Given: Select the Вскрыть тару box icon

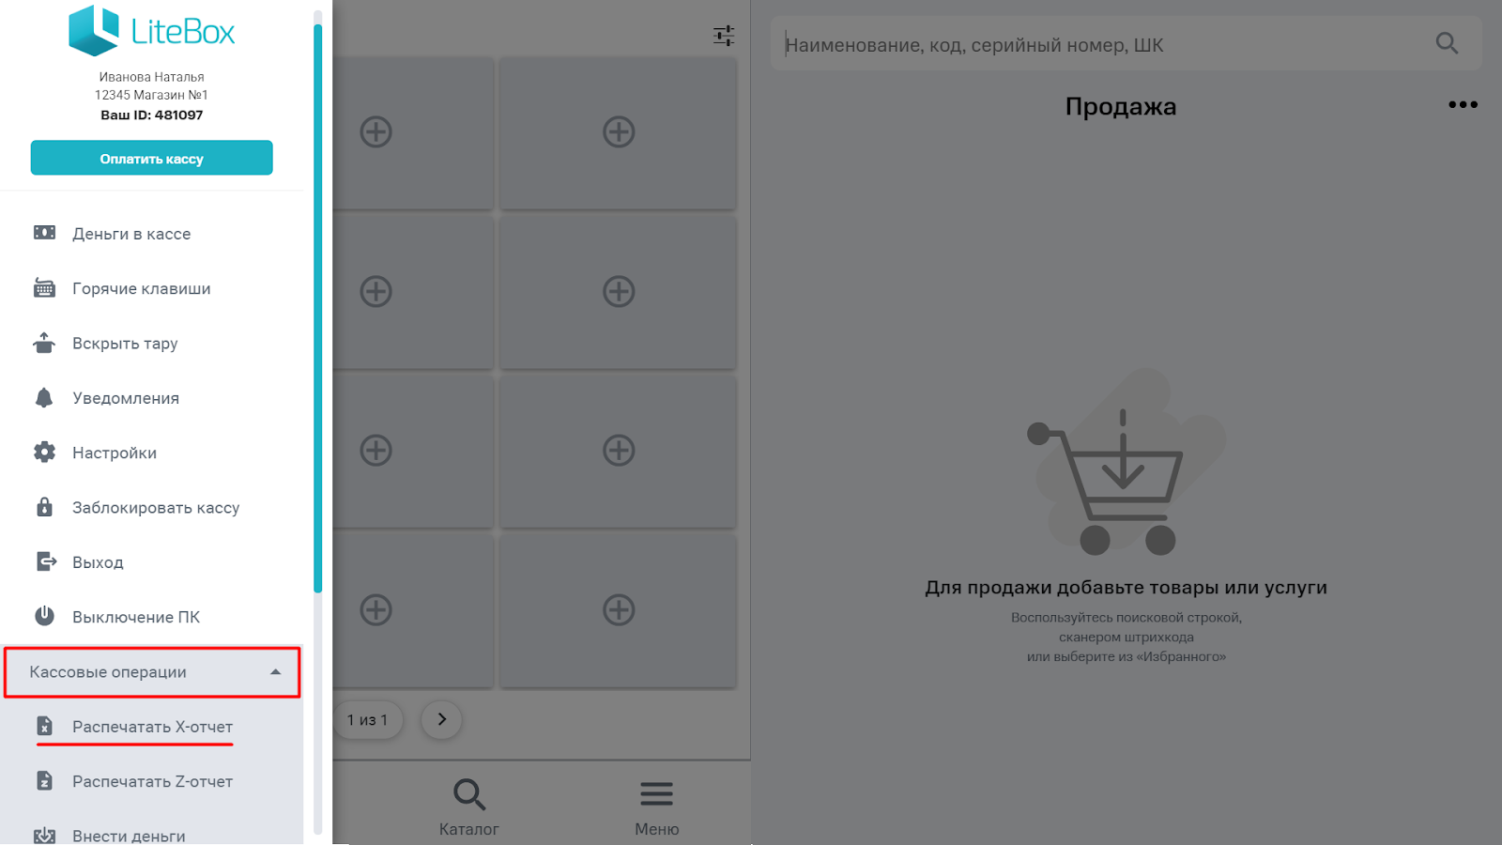Looking at the screenshot, I should point(44,343).
